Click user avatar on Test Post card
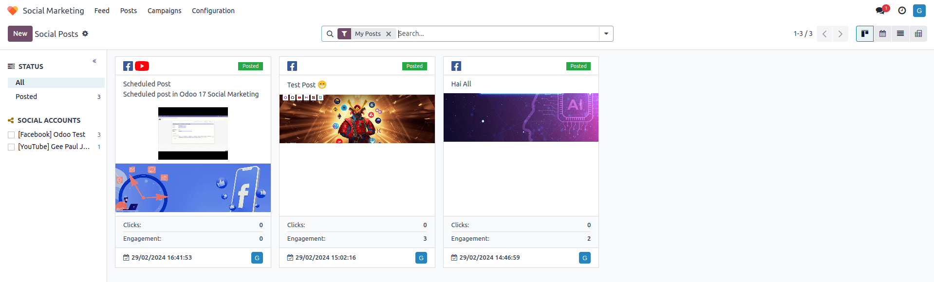This screenshot has width=934, height=282. point(421,258)
